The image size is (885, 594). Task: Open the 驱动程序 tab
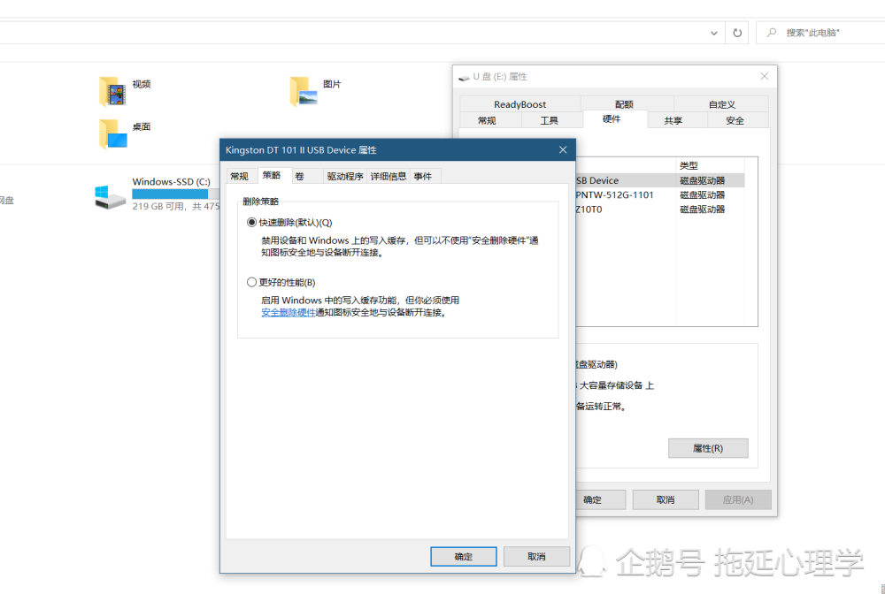345,177
